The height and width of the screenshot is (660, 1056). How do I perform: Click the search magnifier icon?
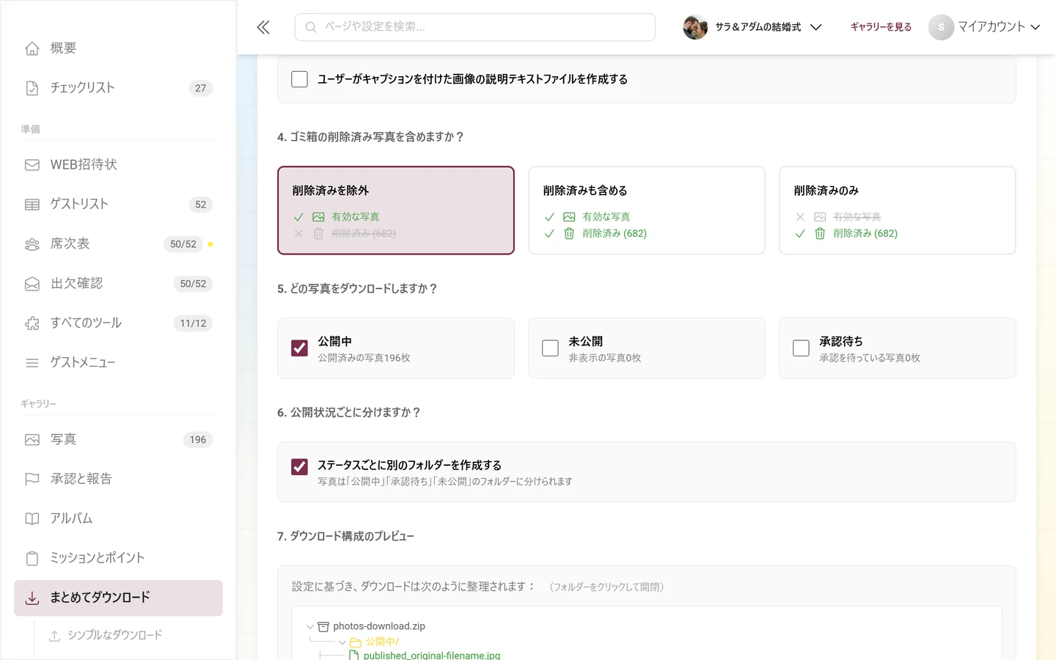point(311,27)
